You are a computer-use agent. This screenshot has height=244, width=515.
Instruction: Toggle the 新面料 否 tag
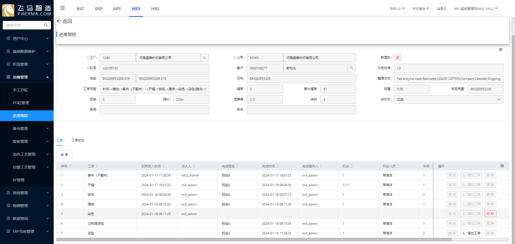pyautogui.click(x=397, y=58)
